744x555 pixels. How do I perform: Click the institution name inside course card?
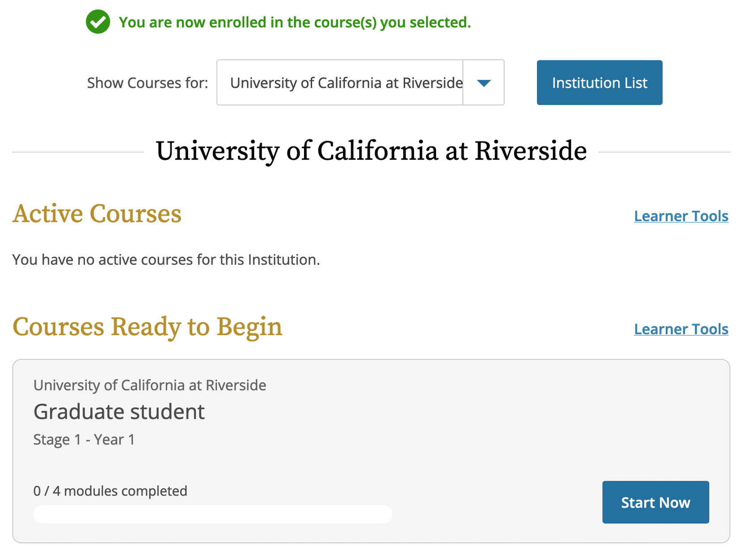click(150, 385)
